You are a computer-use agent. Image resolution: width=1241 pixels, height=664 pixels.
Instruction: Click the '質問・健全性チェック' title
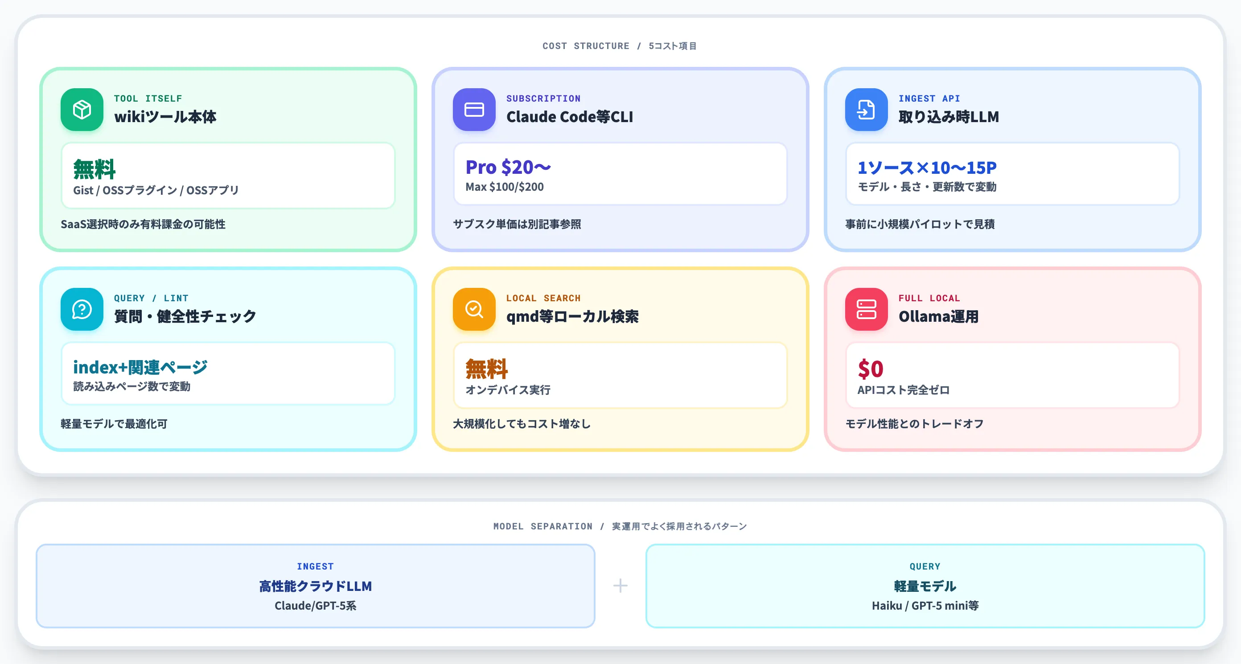[185, 316]
